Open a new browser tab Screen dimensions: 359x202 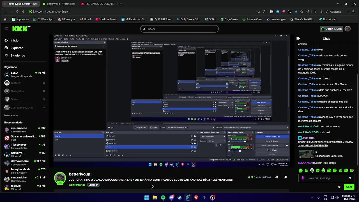pyautogui.click(x=121, y=4)
